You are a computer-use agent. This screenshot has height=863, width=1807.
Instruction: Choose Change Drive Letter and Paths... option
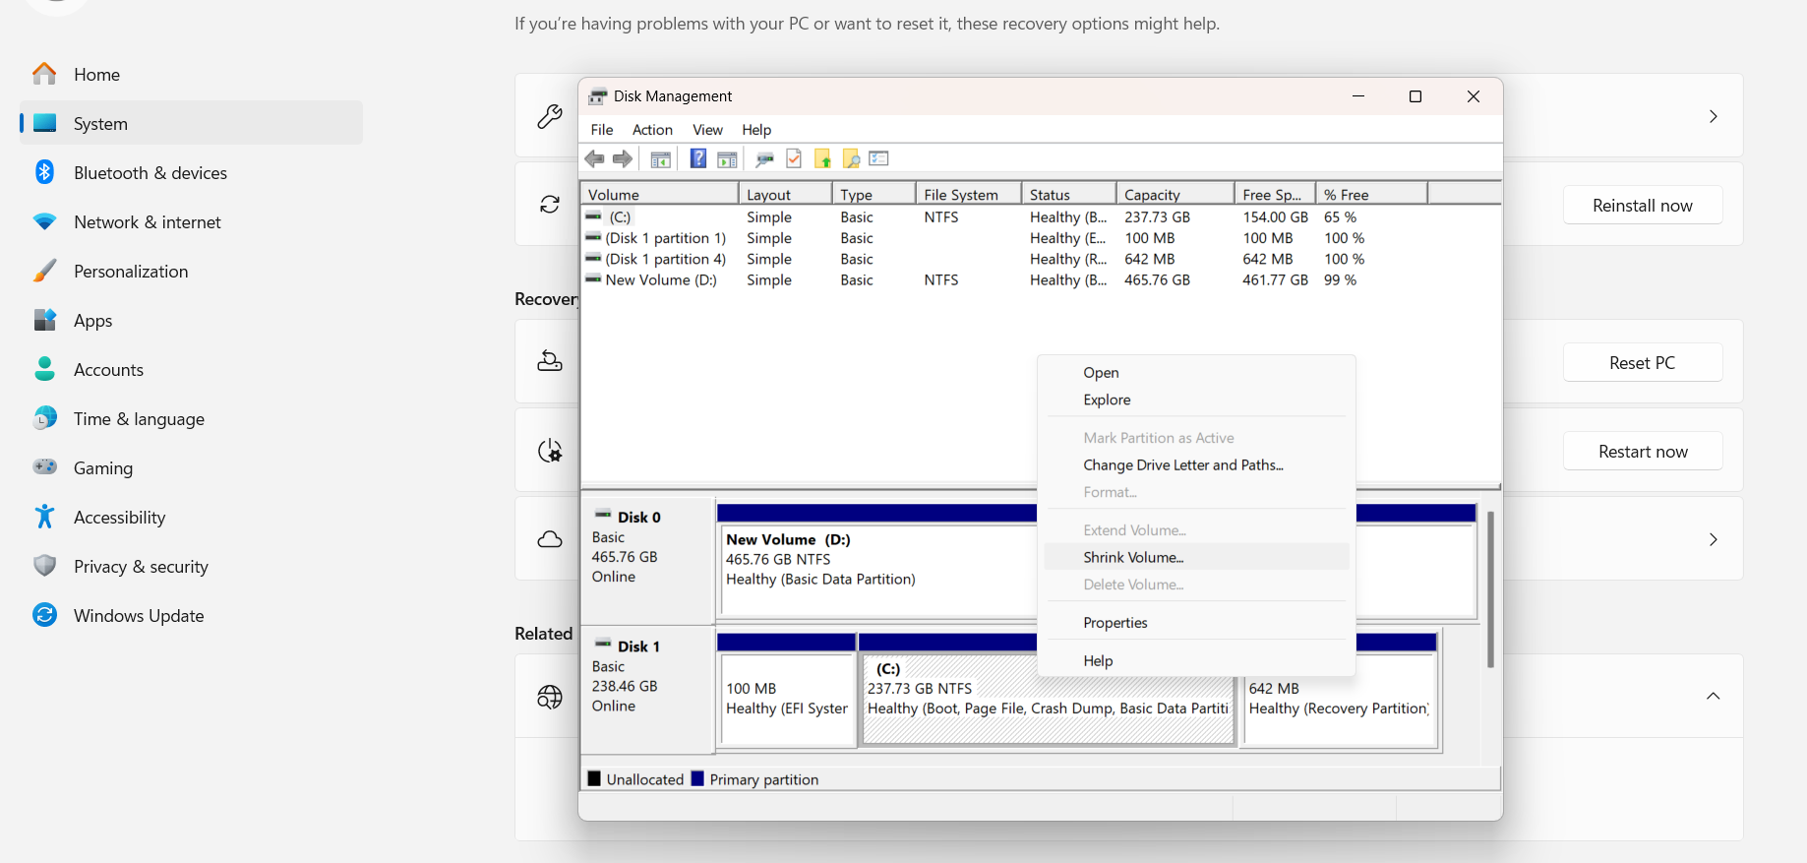pyautogui.click(x=1196, y=465)
